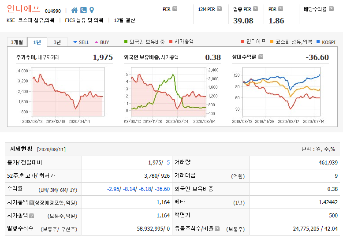Click 유동주식수 value 24,775,205 / 42.04

pos(315,229)
